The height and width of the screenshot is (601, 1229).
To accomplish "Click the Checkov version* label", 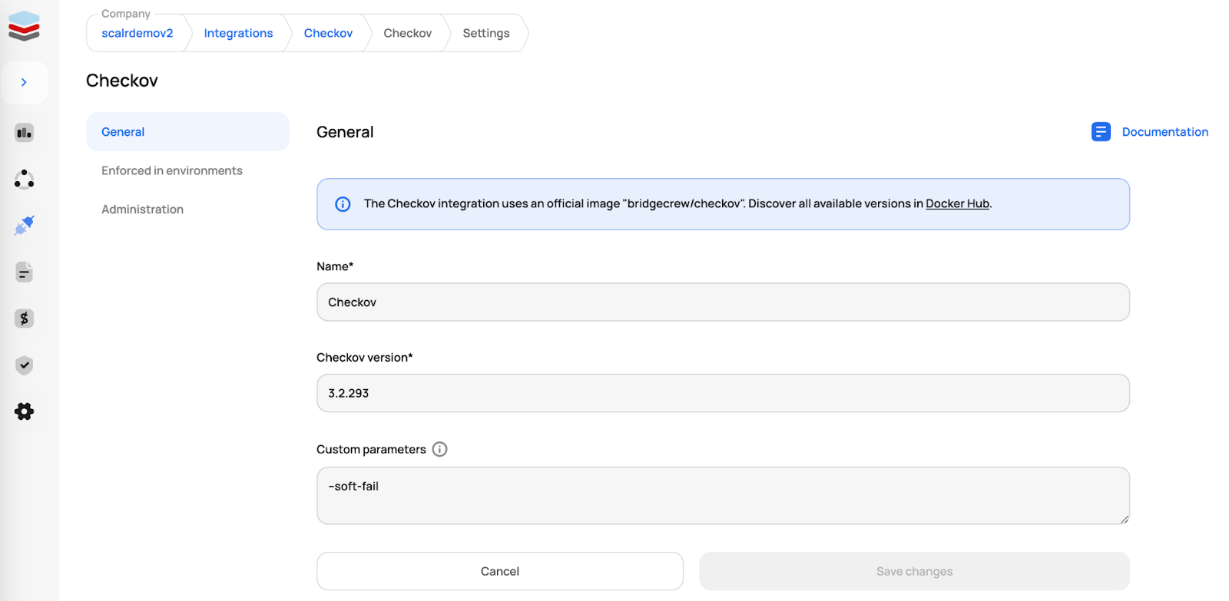I will coord(365,358).
